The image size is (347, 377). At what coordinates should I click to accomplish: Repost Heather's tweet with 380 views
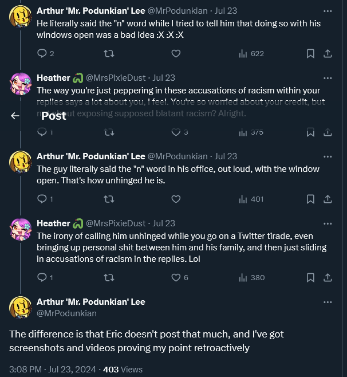[109, 278]
